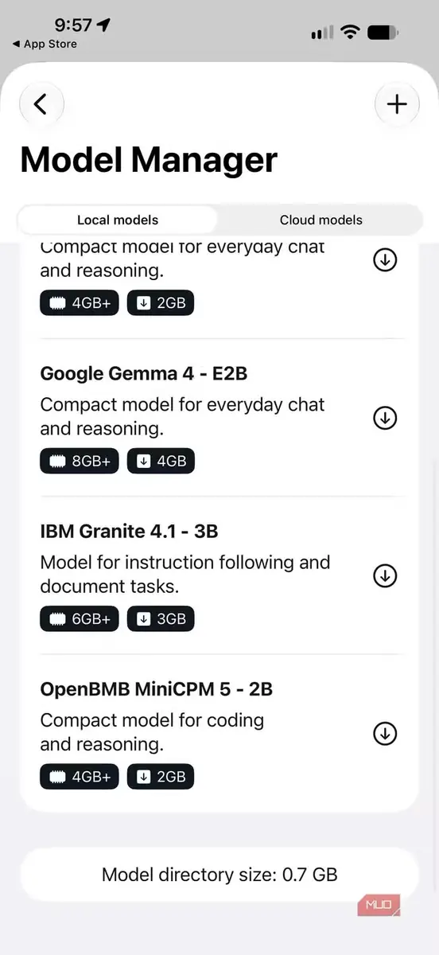The height and width of the screenshot is (955, 439).
Task: Tap the 3GB download size badge for Granite
Action: pyautogui.click(x=161, y=618)
